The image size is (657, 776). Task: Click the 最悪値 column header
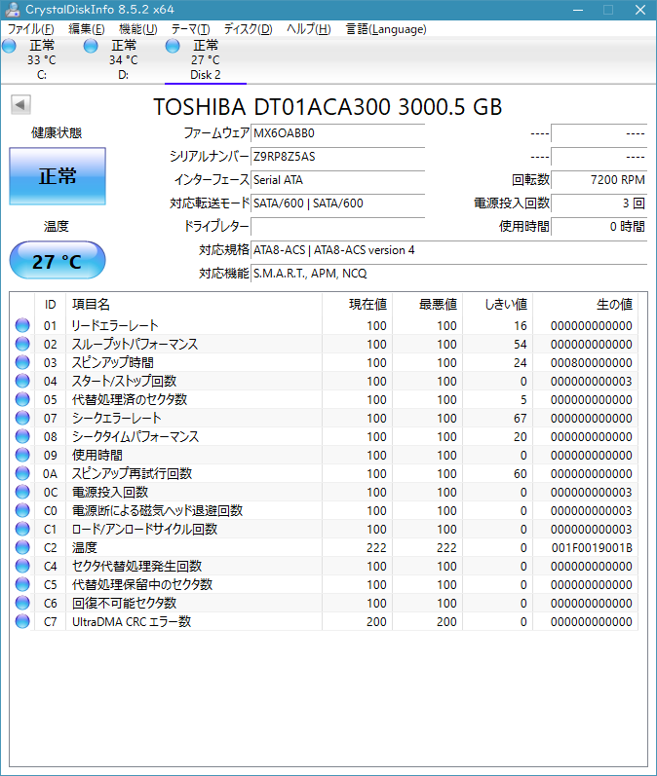pos(428,305)
